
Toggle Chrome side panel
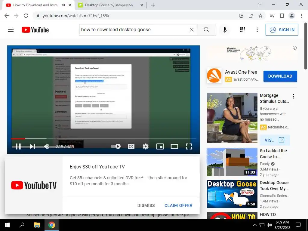tap(282, 16)
